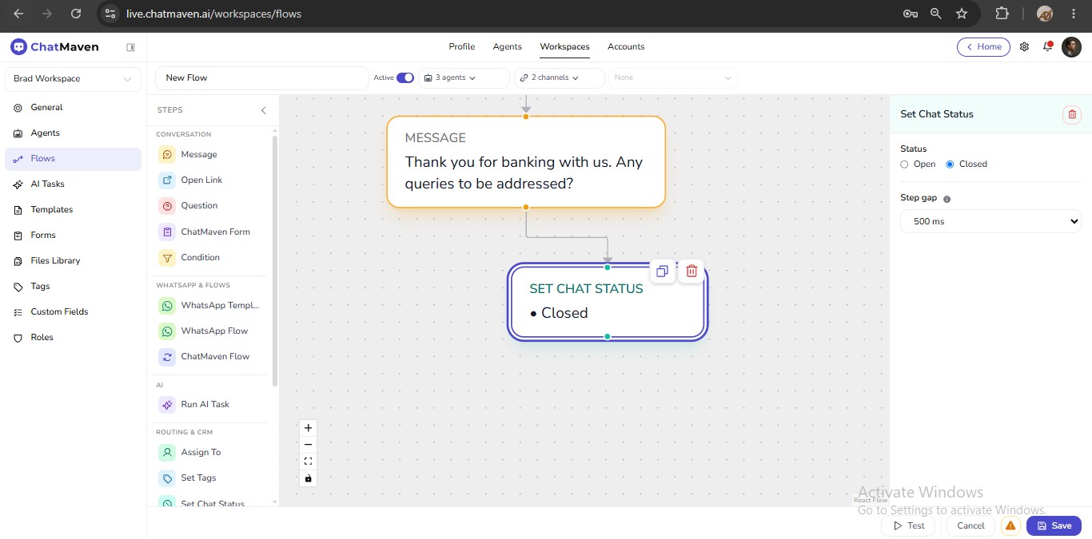The width and height of the screenshot is (1092, 539).
Task: Switch to the Agents top tab
Action: click(x=508, y=47)
